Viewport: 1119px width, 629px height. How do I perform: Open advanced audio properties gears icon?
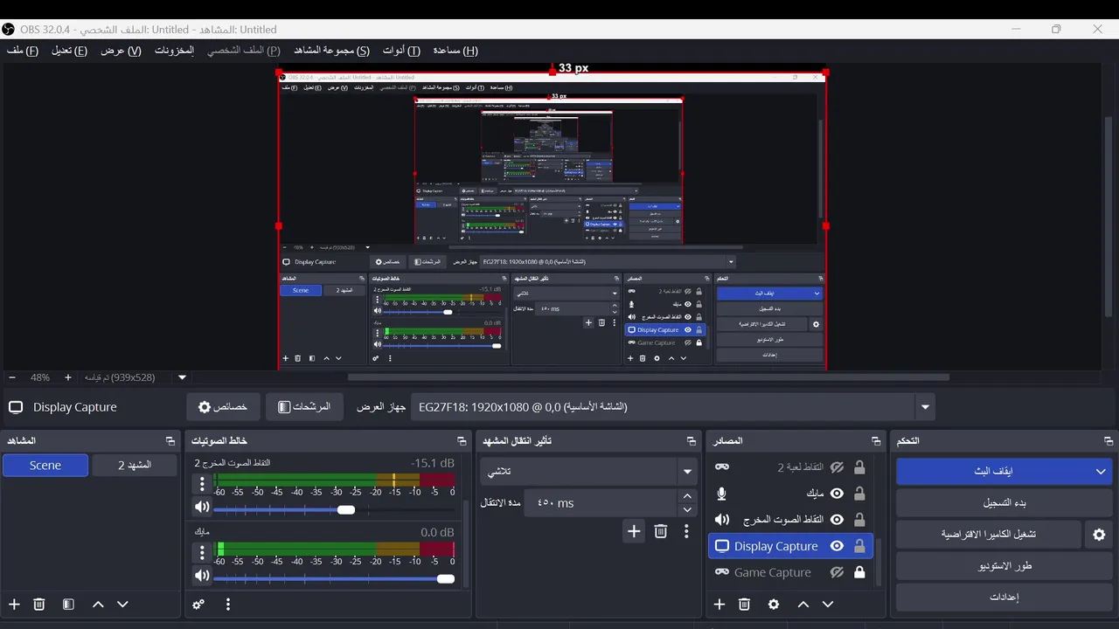198,605
